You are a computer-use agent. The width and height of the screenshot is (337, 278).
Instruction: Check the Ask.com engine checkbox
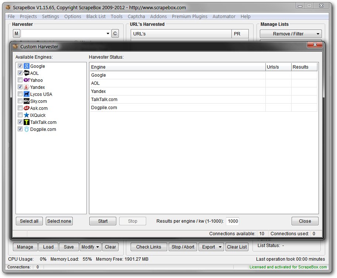[x=20, y=108]
